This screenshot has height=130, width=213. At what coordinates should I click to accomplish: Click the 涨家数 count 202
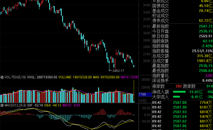tap(179, 86)
